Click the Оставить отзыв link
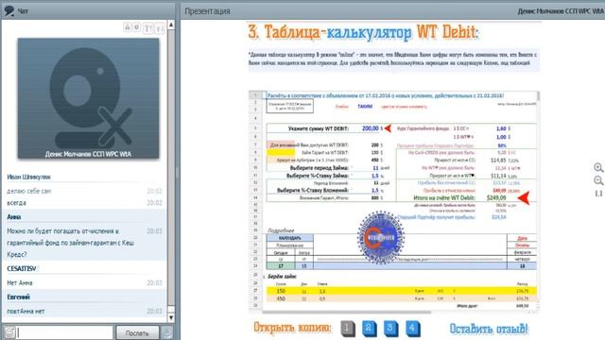 pyautogui.click(x=489, y=329)
